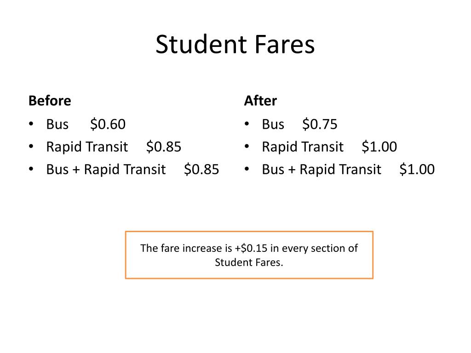Click the $0.85 price beside Rapid Transit

(164, 147)
